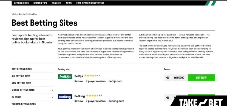Open Mobile Betting Sites sidebar entry
The image size is (227, 106).
pos(23,90)
